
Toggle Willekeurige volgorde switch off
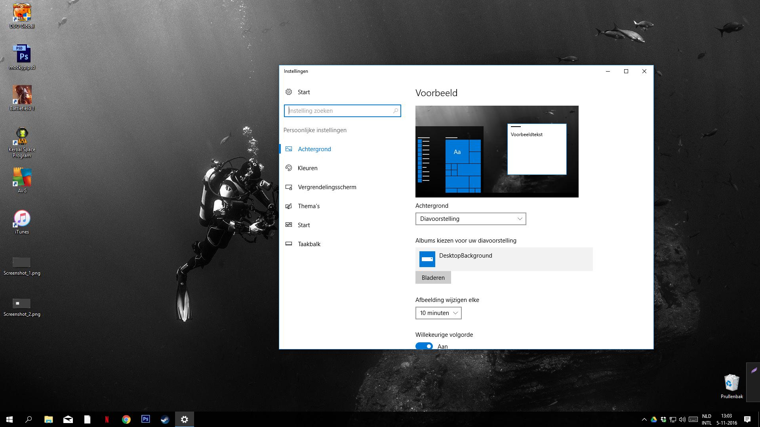pyautogui.click(x=424, y=346)
